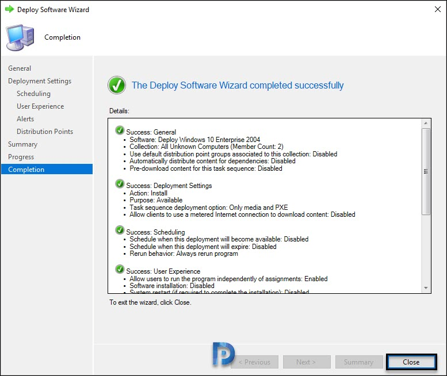Screen dimensions: 447x376
Task: Go to the Scheduling step in sidebar
Action: click(x=33, y=94)
